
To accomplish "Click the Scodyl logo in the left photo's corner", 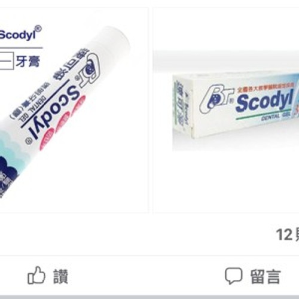I will [20, 33].
